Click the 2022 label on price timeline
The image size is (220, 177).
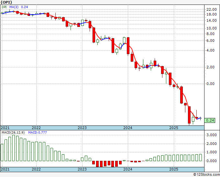(x=36, y=128)
